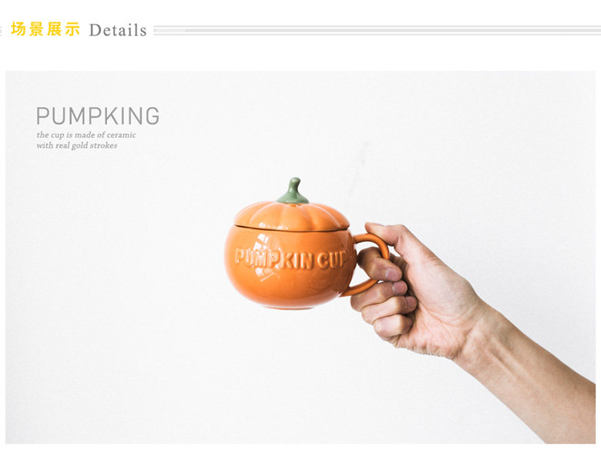Click the 'with real gold strokes' line

tap(76, 145)
